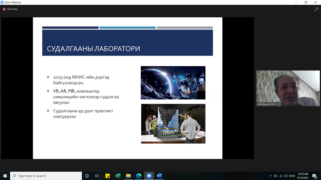
Task: Switch to Zoom app on the taskbar
Action: [x=149, y=176]
